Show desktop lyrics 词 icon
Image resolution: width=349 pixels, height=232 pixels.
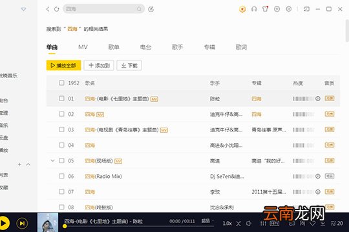302,224
